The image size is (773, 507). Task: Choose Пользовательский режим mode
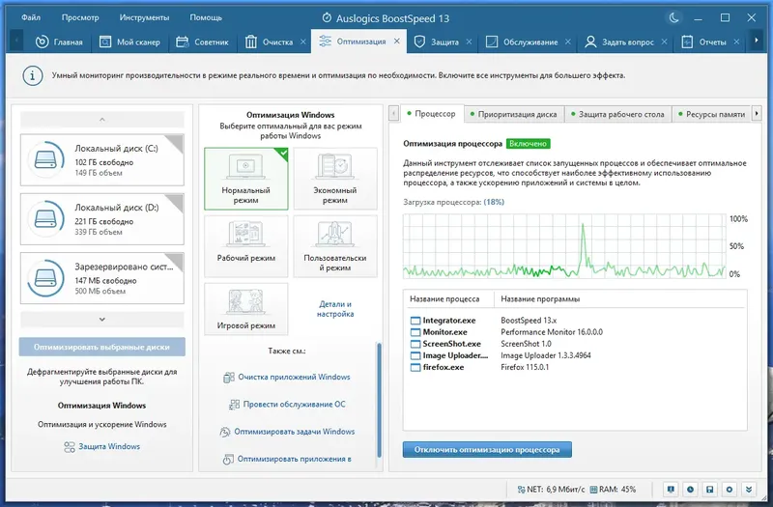335,246
